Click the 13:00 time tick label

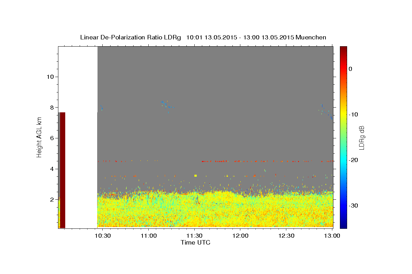click(332, 236)
